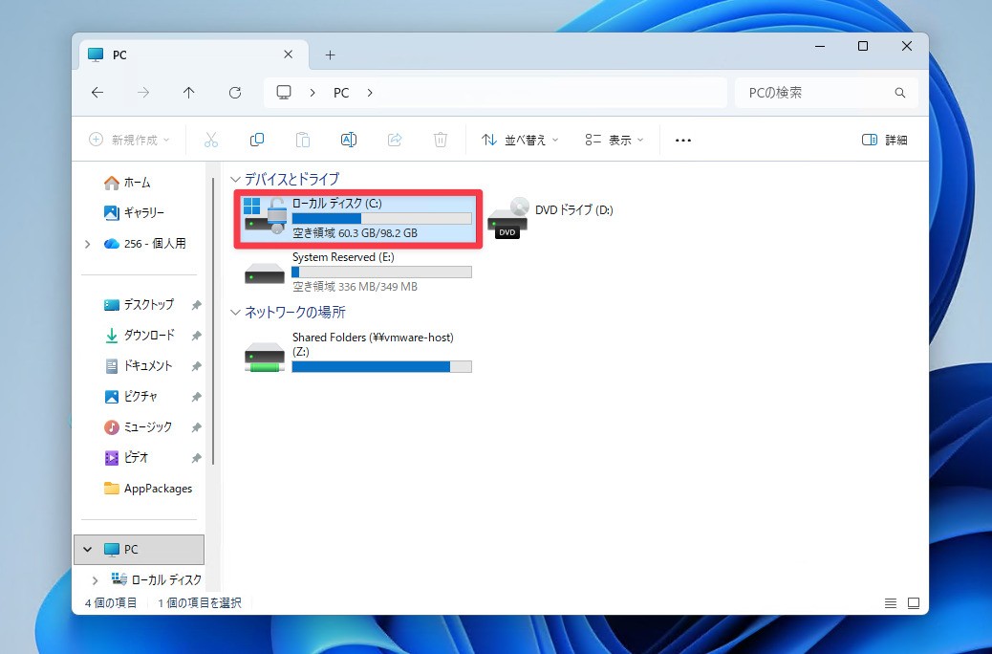Click the pin icon beside ピクチャ
The width and height of the screenshot is (992, 654).
tap(196, 397)
